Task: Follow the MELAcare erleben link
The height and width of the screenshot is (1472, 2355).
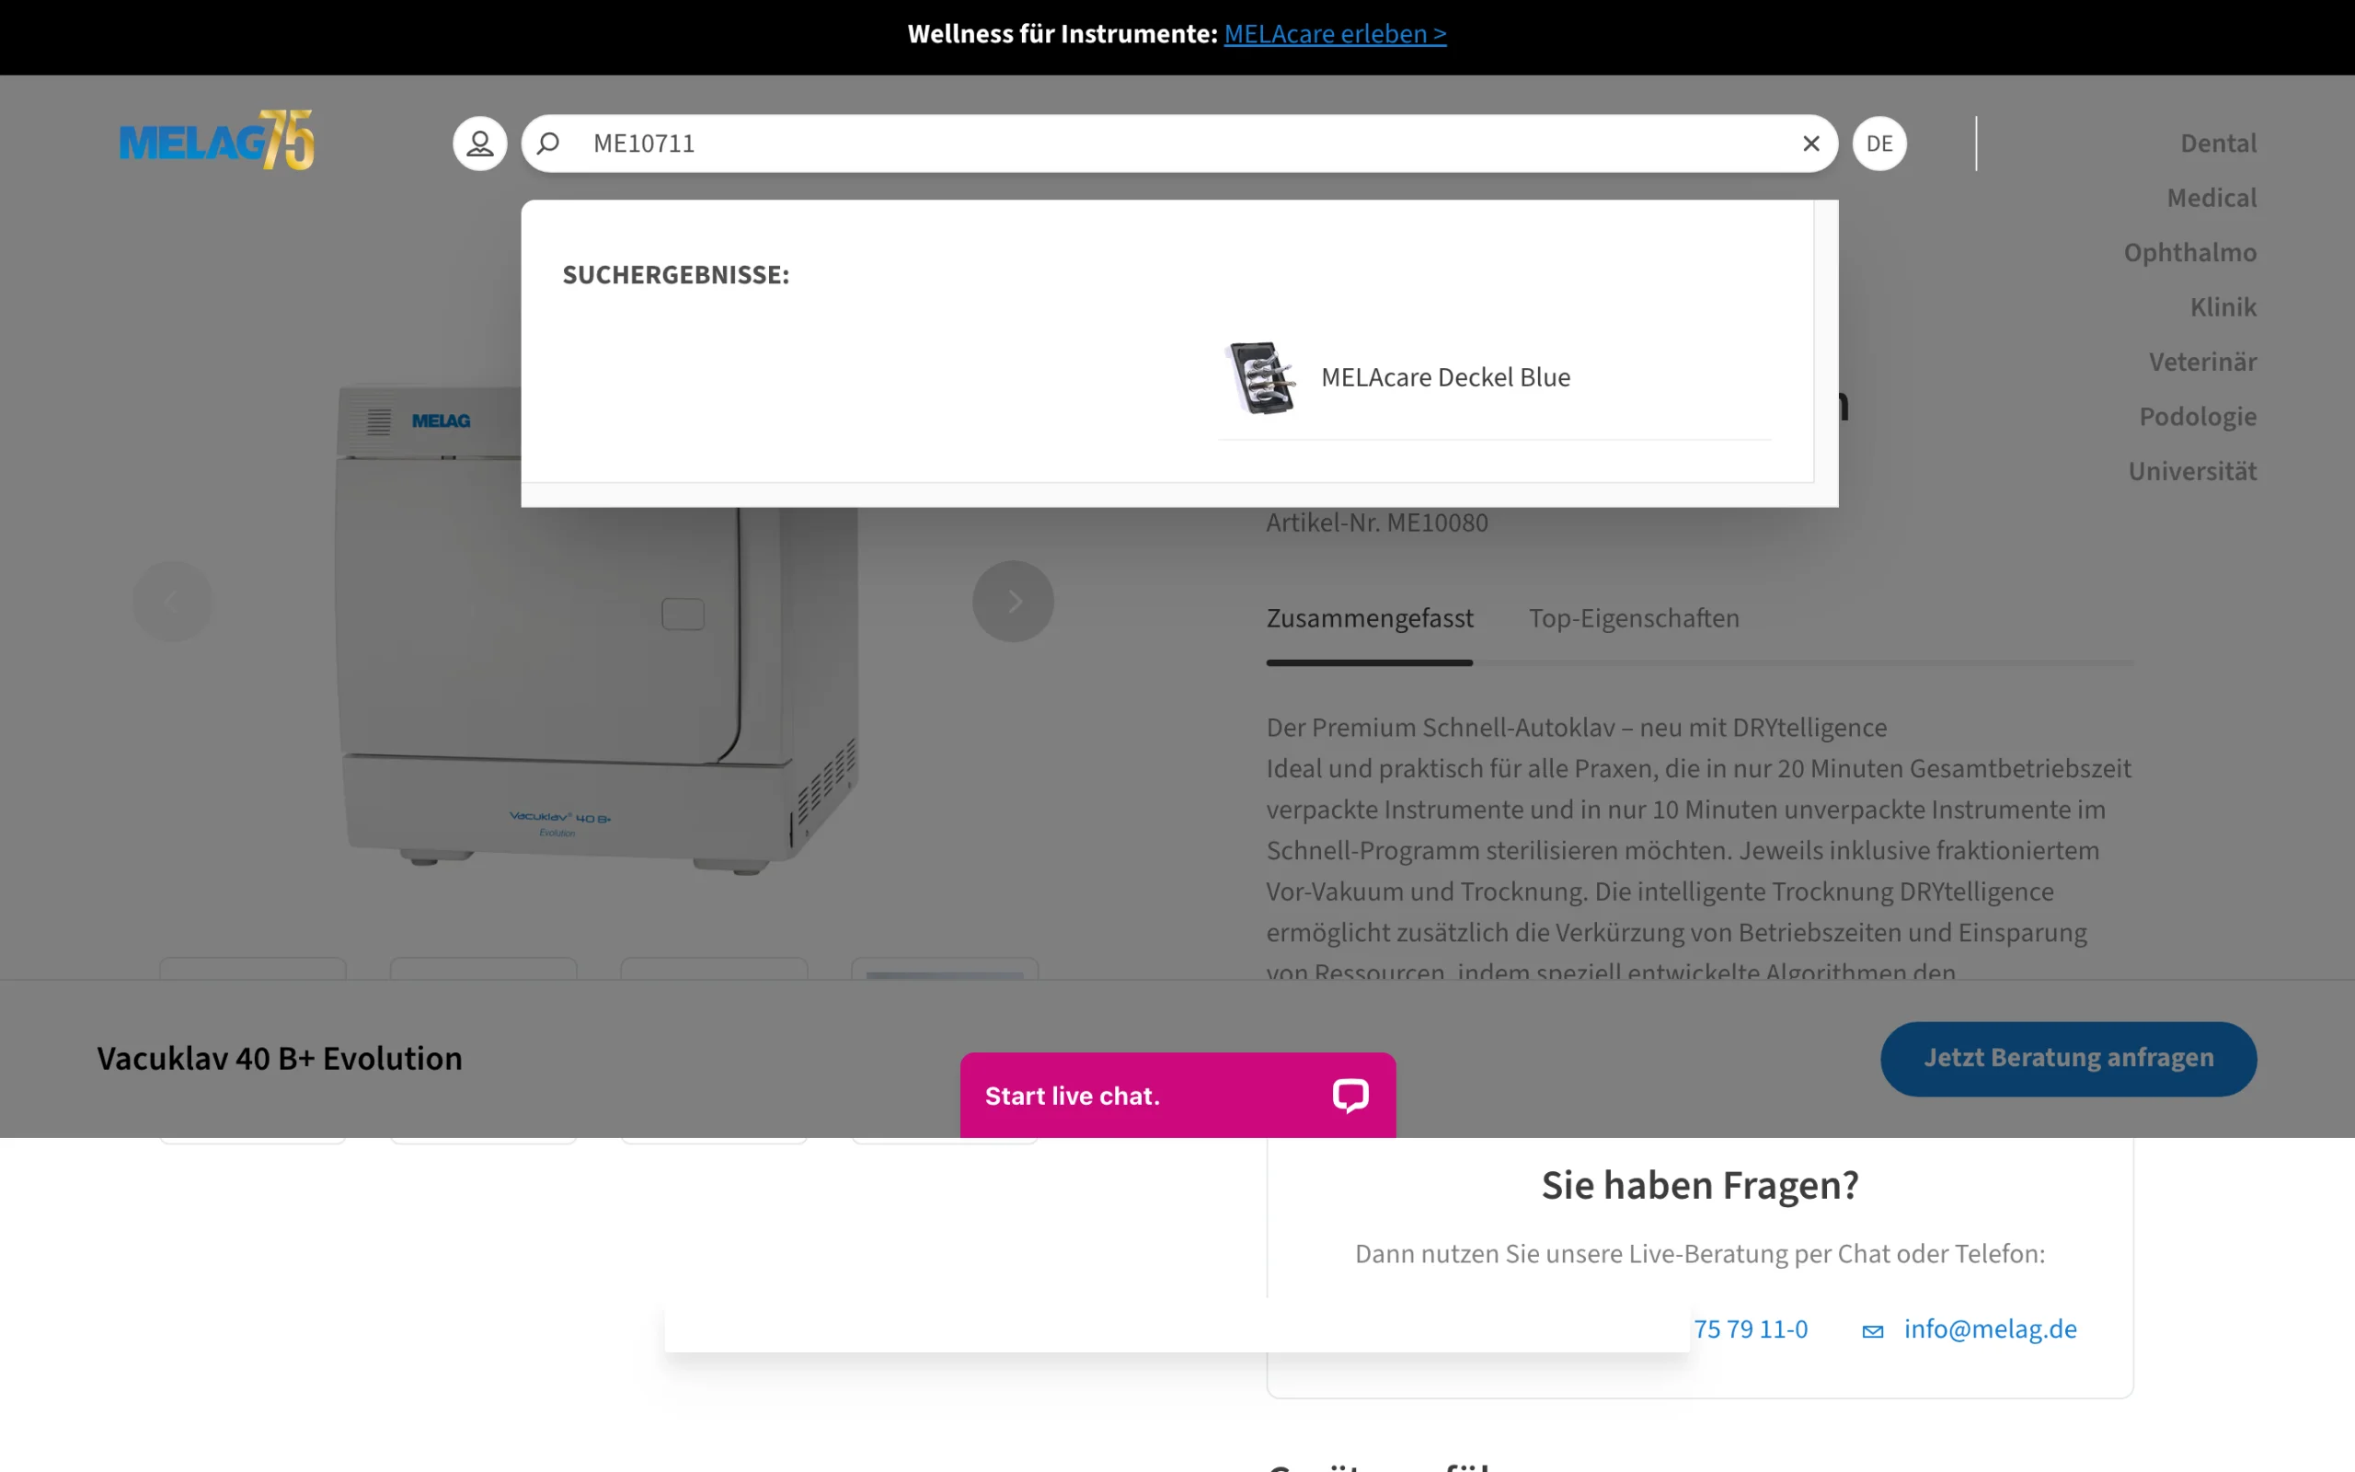Action: 1334,34
